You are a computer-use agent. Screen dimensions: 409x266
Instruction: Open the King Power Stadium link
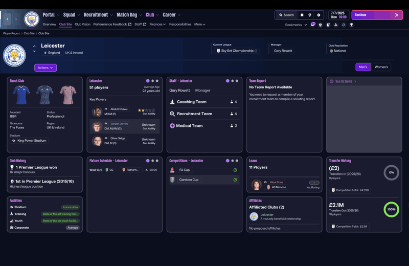click(x=29, y=141)
